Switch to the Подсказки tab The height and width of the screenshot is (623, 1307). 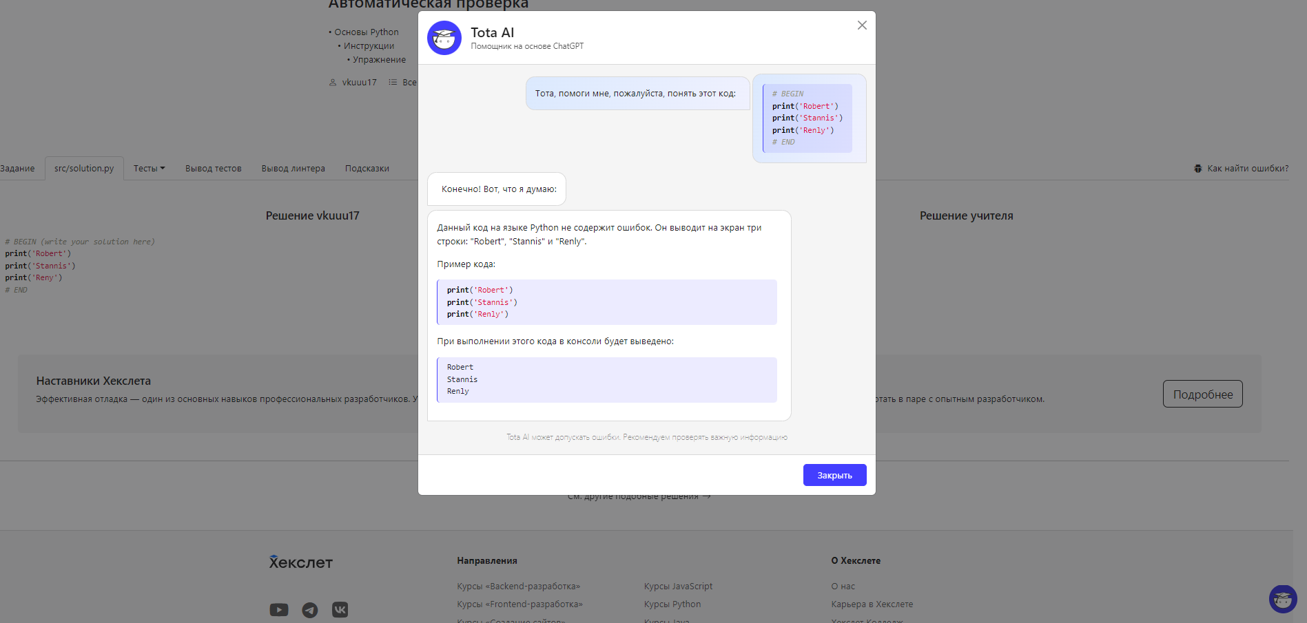pos(367,169)
